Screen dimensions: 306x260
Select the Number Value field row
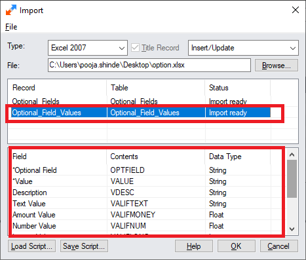click(141, 226)
